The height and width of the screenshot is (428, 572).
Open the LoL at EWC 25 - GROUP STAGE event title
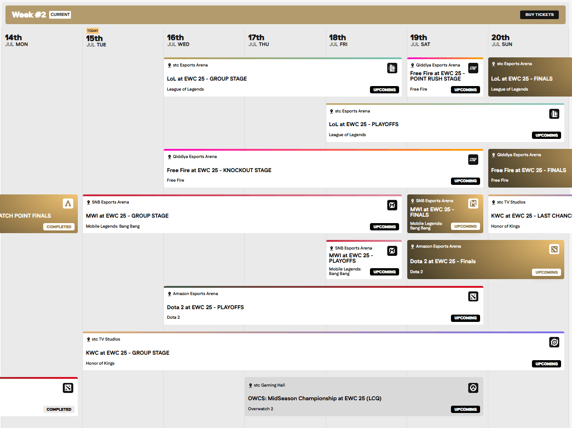(x=207, y=79)
